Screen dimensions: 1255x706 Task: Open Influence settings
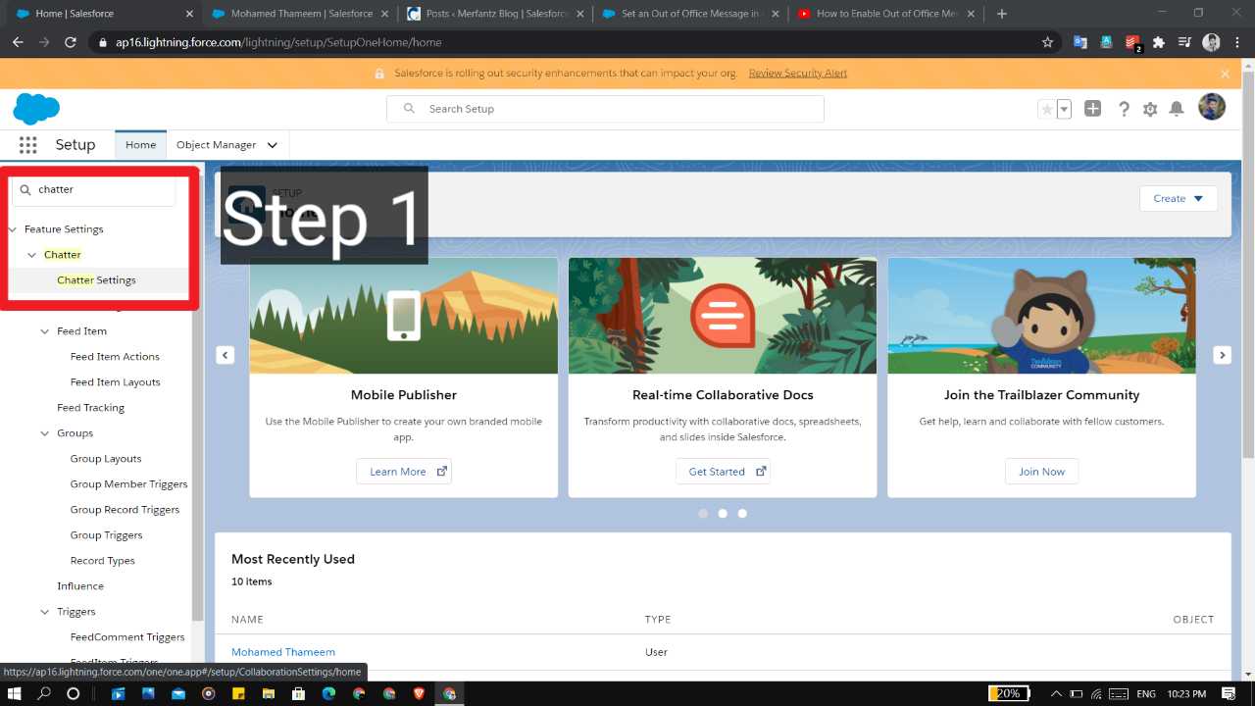point(80,586)
